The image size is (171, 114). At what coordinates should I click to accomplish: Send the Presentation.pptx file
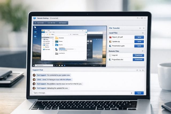(x=139, y=46)
